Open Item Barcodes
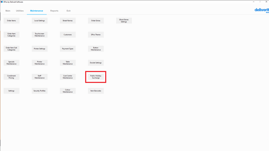This screenshot has width=269, height=151. [96, 91]
